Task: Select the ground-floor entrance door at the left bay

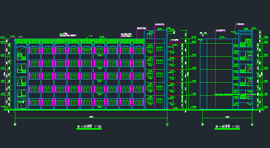Action: point(21,105)
